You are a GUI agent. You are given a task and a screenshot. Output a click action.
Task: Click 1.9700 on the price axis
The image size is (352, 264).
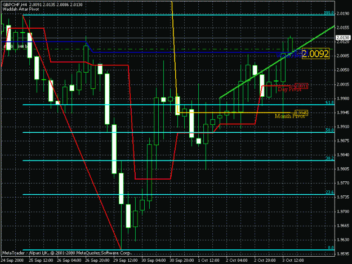pos(343,212)
